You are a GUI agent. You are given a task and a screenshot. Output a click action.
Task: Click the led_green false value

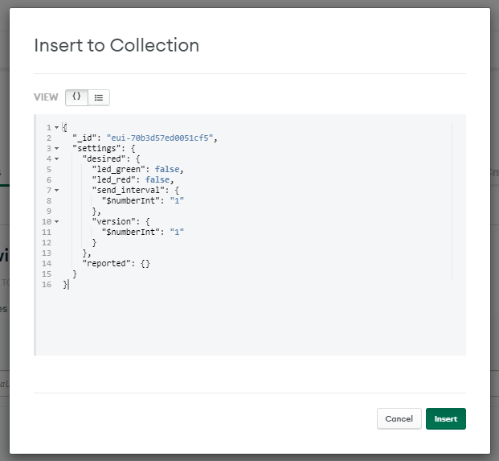(x=167, y=169)
